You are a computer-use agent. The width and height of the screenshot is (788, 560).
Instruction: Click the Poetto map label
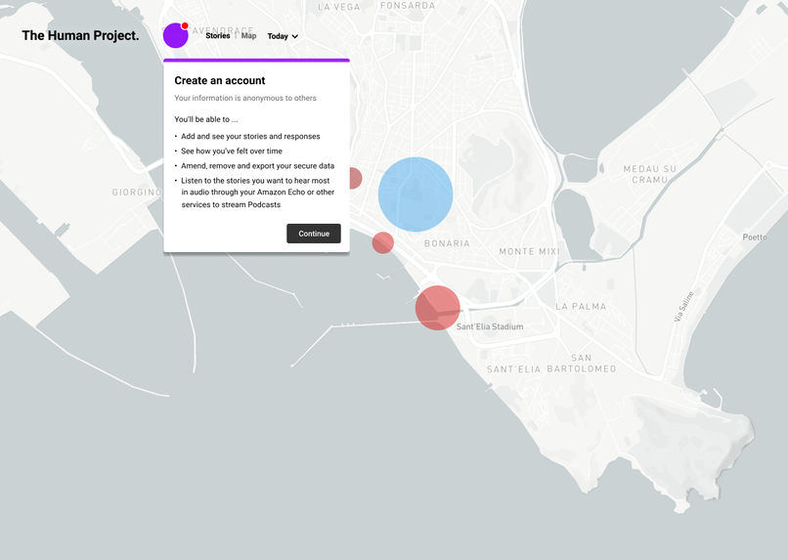pos(755,237)
